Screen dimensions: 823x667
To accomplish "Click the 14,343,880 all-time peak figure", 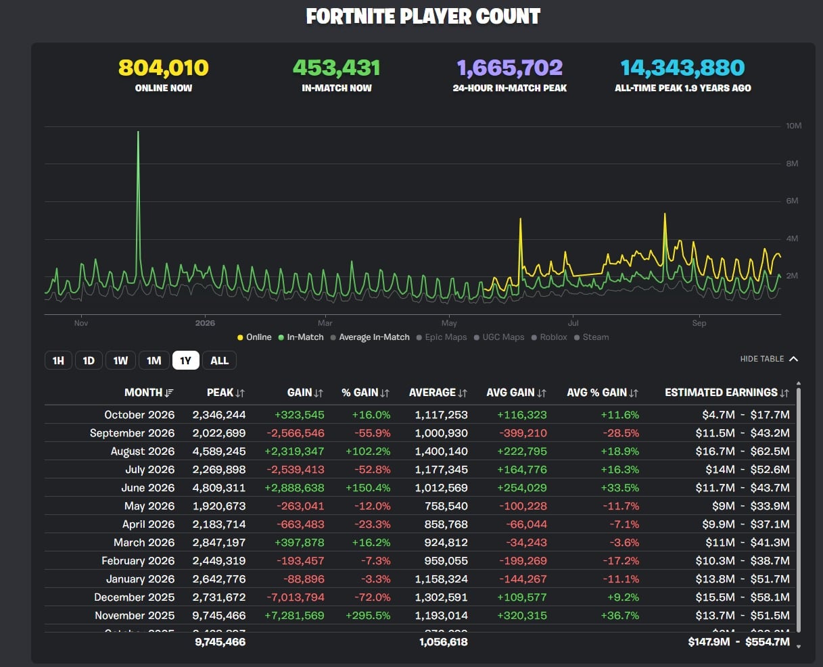I will (683, 68).
